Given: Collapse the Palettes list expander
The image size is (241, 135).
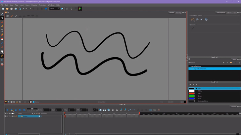Looking at the screenshot, I should tap(189, 63).
